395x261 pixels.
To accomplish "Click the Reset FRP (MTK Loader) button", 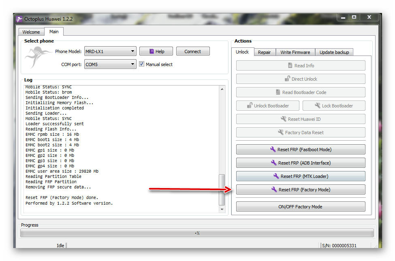I will pyautogui.click(x=301, y=176).
